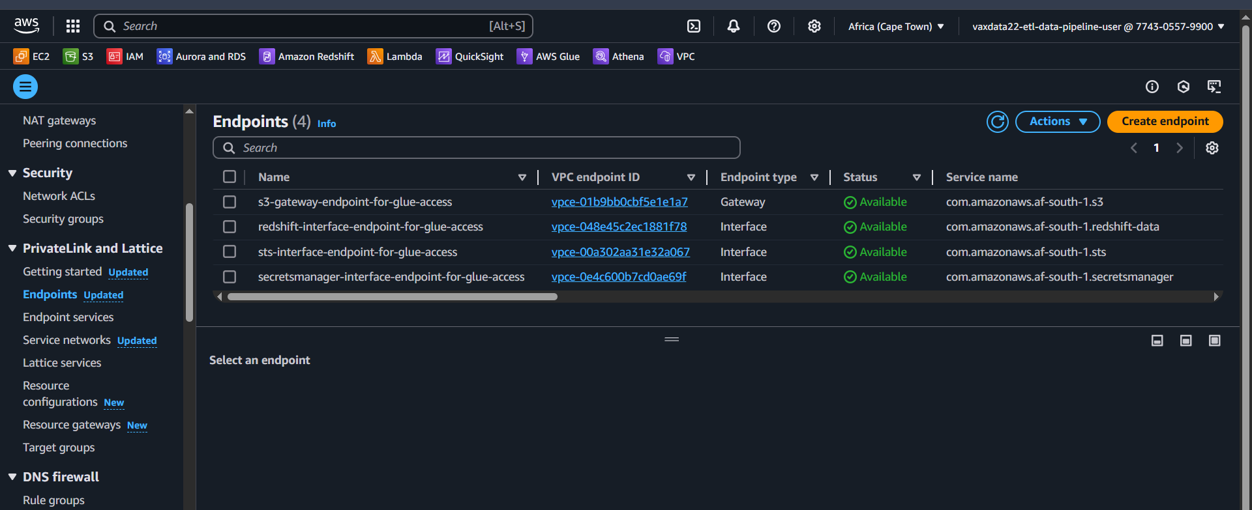
Task: Open the Info link beside Endpoints
Action: 327,124
